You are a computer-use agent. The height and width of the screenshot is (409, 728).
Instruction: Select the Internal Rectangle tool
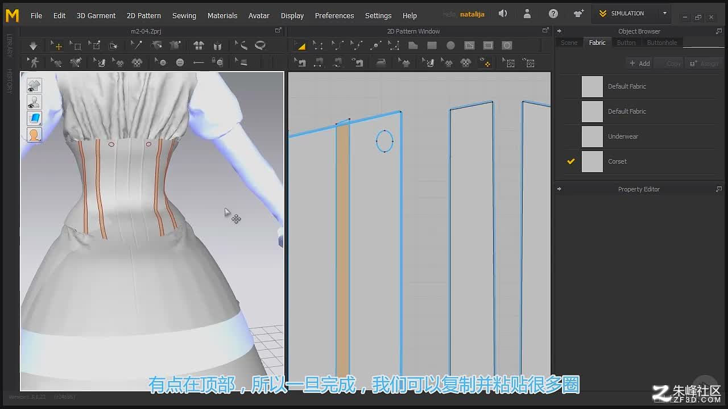tap(488, 45)
